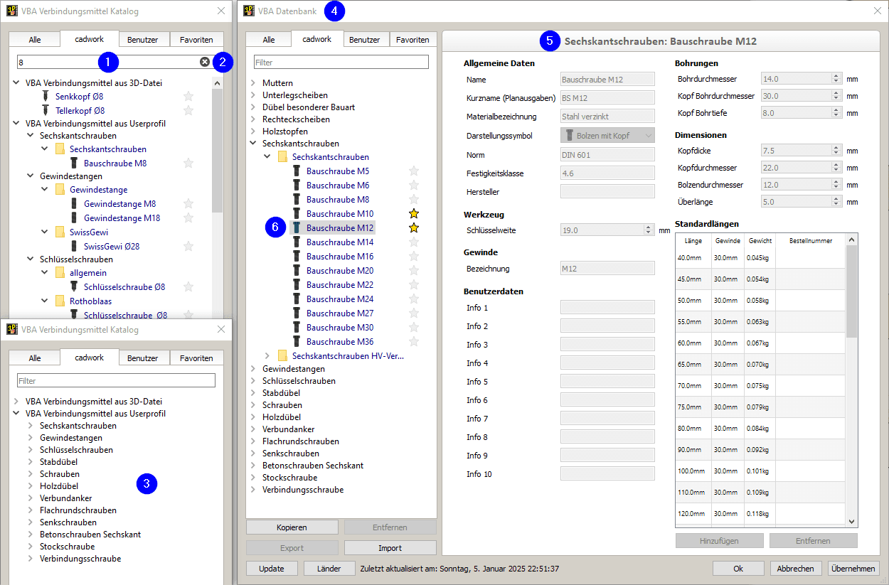Image resolution: width=889 pixels, height=585 pixels.
Task: Clear the search field using the X icon
Action: [205, 61]
